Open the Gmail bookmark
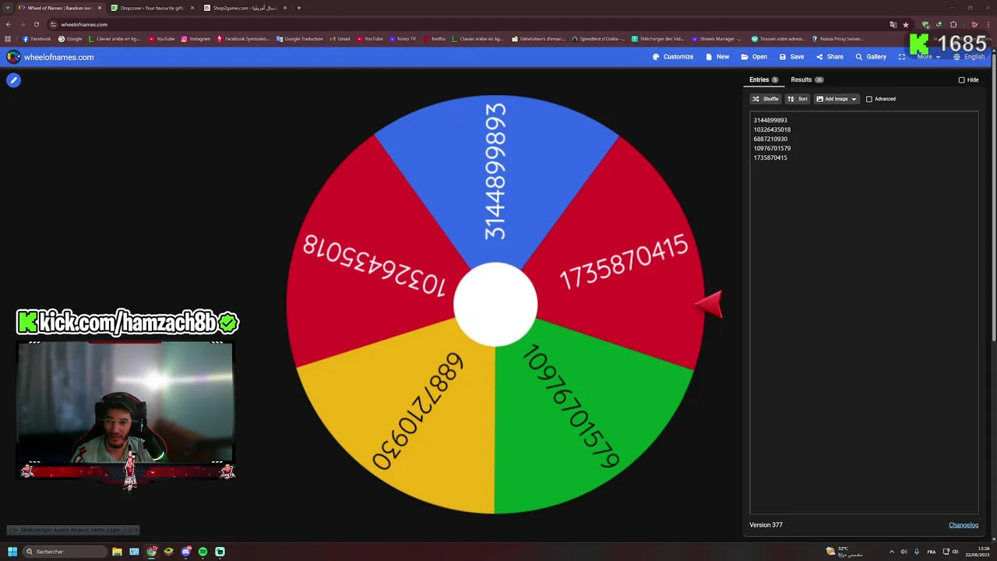 pyautogui.click(x=340, y=39)
